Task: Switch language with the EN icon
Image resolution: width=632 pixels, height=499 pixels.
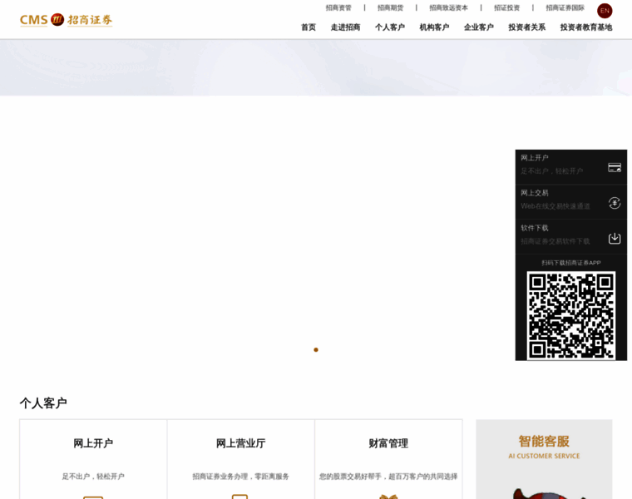Action: [605, 11]
